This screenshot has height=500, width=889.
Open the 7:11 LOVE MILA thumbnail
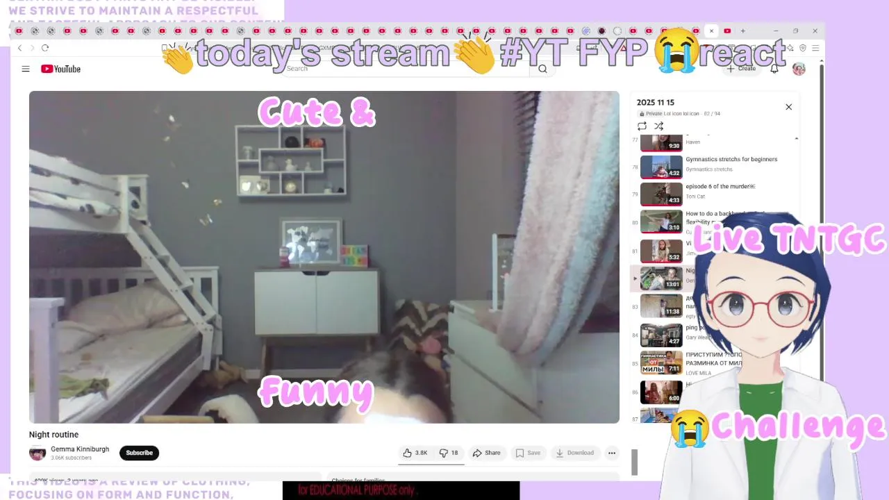(x=661, y=363)
